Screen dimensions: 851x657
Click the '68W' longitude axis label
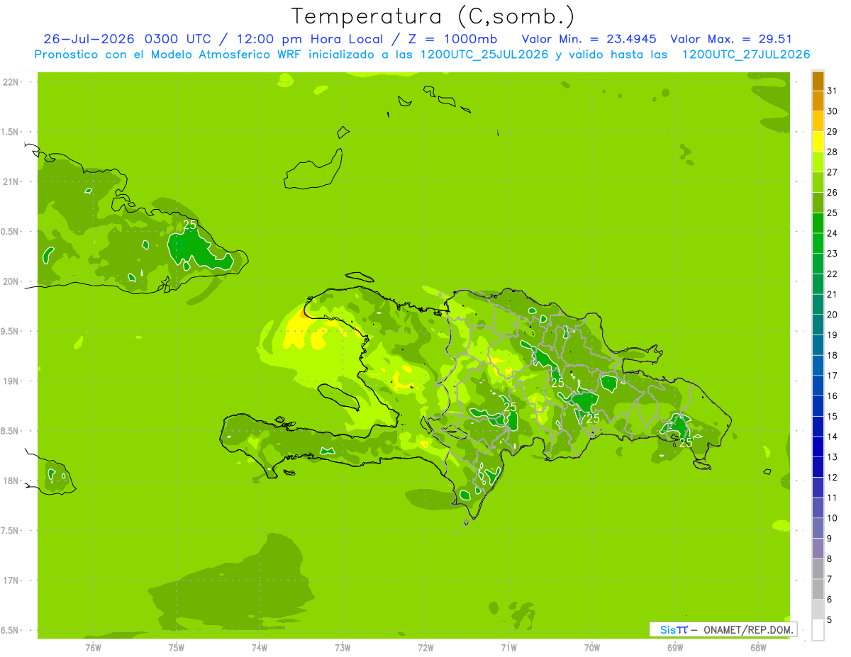pyautogui.click(x=758, y=647)
